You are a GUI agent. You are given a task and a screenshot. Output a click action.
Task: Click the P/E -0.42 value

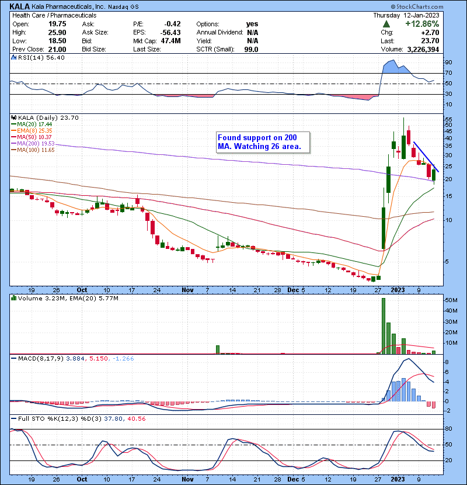172,24
